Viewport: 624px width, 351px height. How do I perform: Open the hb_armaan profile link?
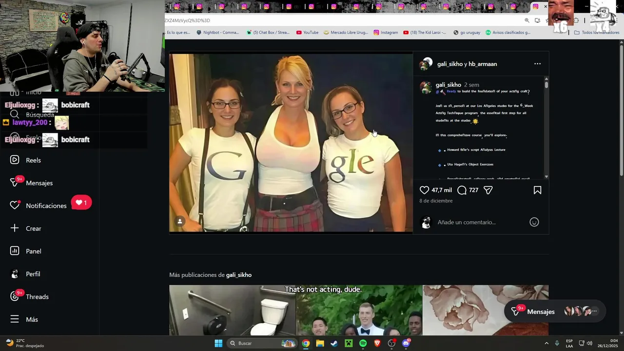pos(483,64)
